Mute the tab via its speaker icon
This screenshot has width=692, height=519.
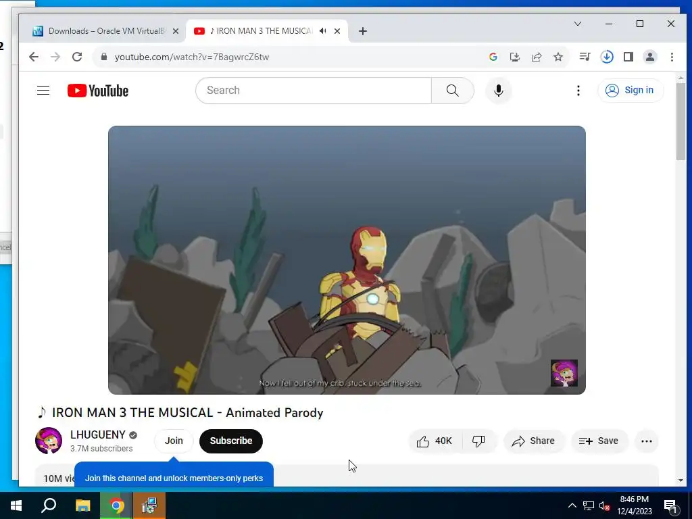pos(323,31)
